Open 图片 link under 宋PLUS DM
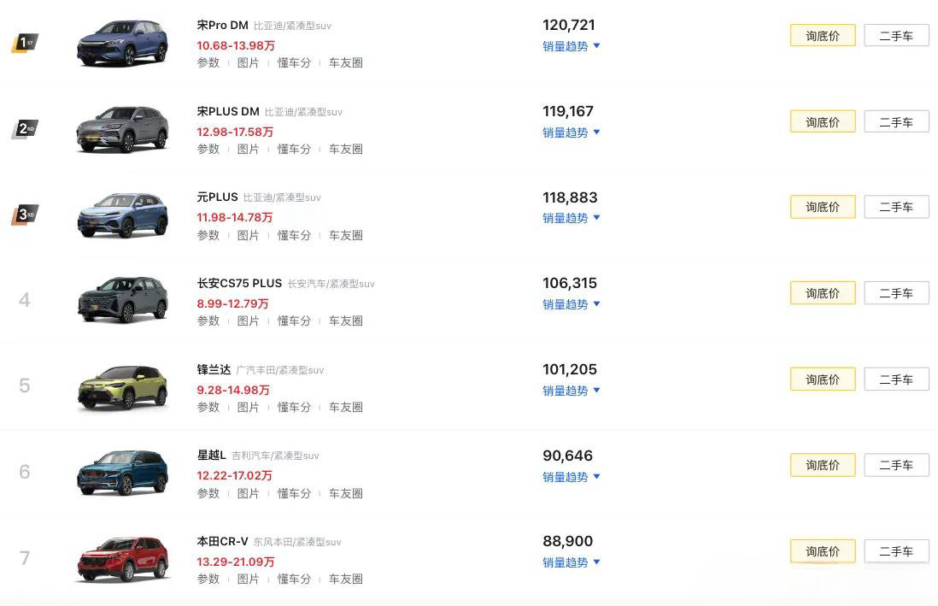 (x=248, y=149)
